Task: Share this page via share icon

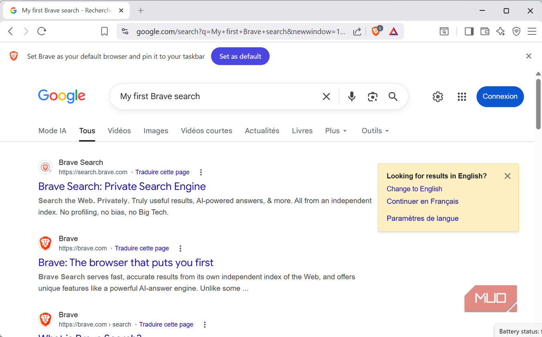Action: (357, 32)
